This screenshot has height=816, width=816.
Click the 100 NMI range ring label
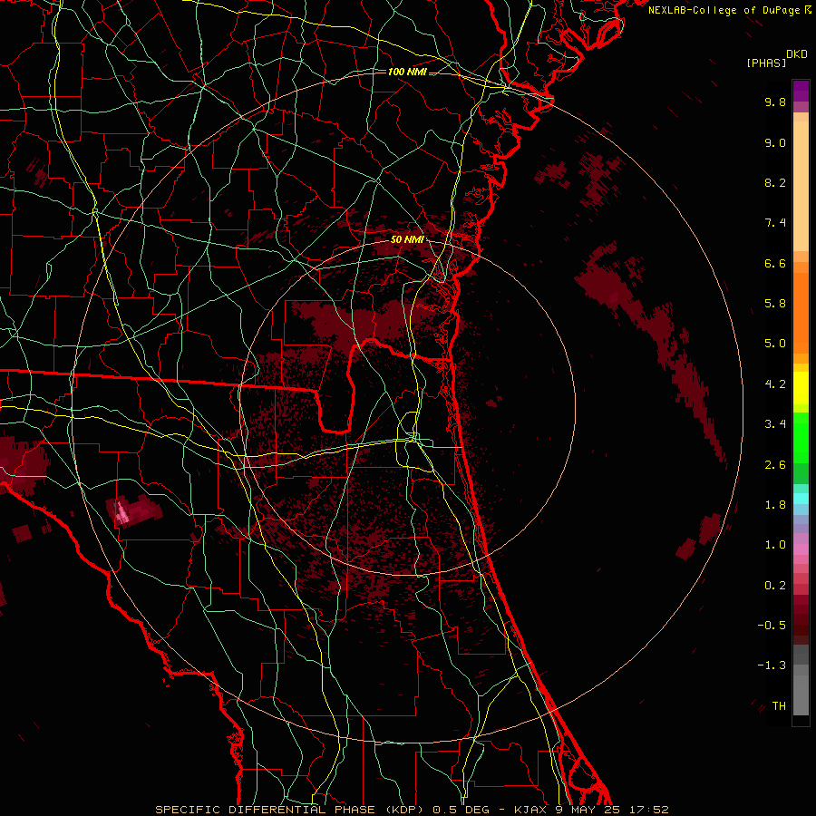pos(407,72)
